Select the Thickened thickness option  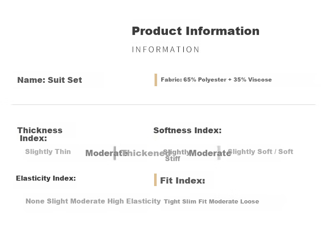(x=146, y=153)
